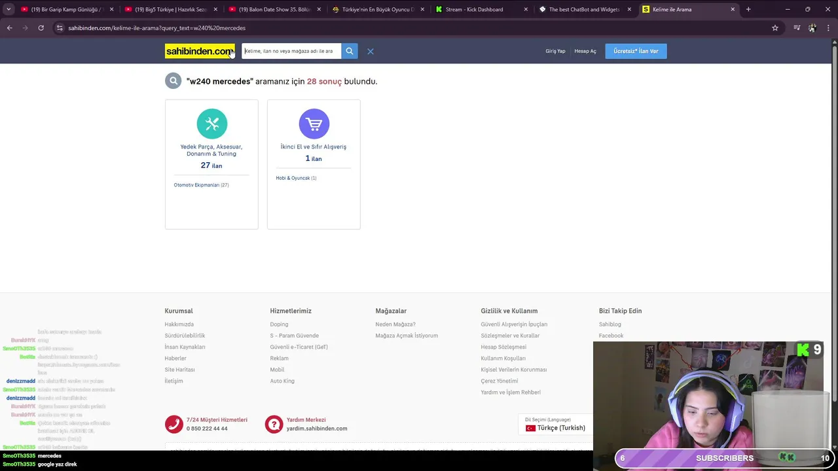
Task: Open Site Haritası footer link
Action: click(x=179, y=370)
